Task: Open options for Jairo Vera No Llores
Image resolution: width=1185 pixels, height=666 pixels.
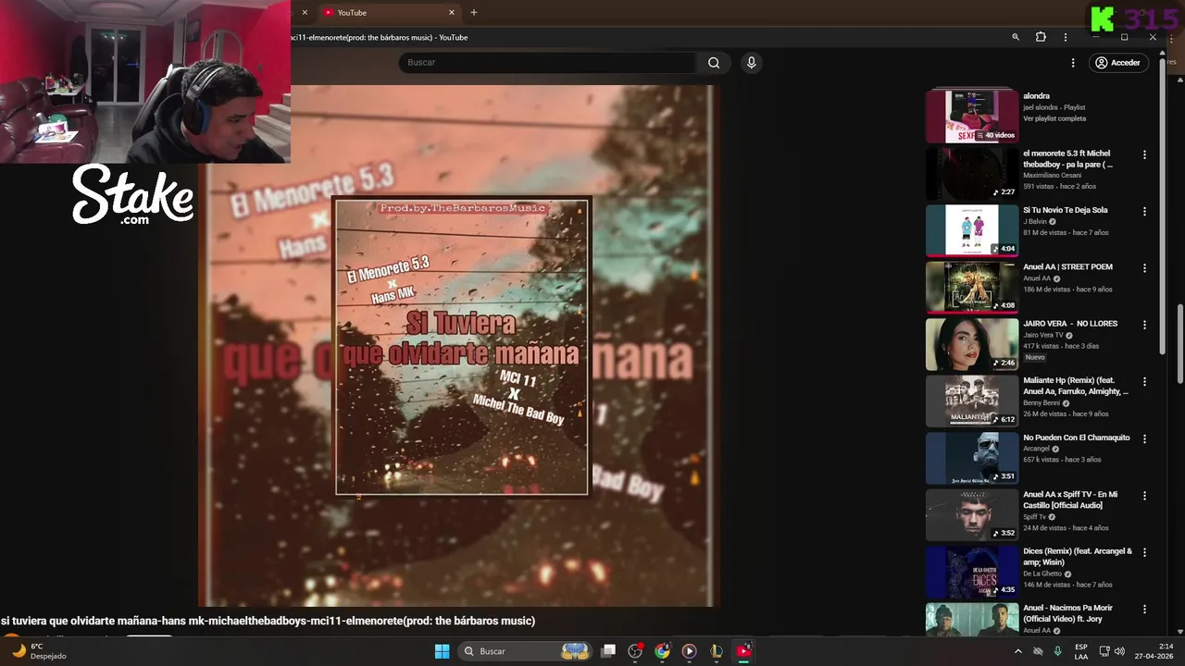Action: coord(1144,326)
